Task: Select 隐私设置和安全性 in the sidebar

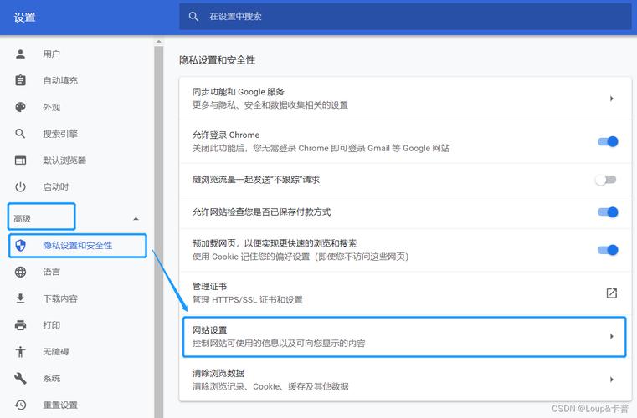Action: [x=77, y=245]
